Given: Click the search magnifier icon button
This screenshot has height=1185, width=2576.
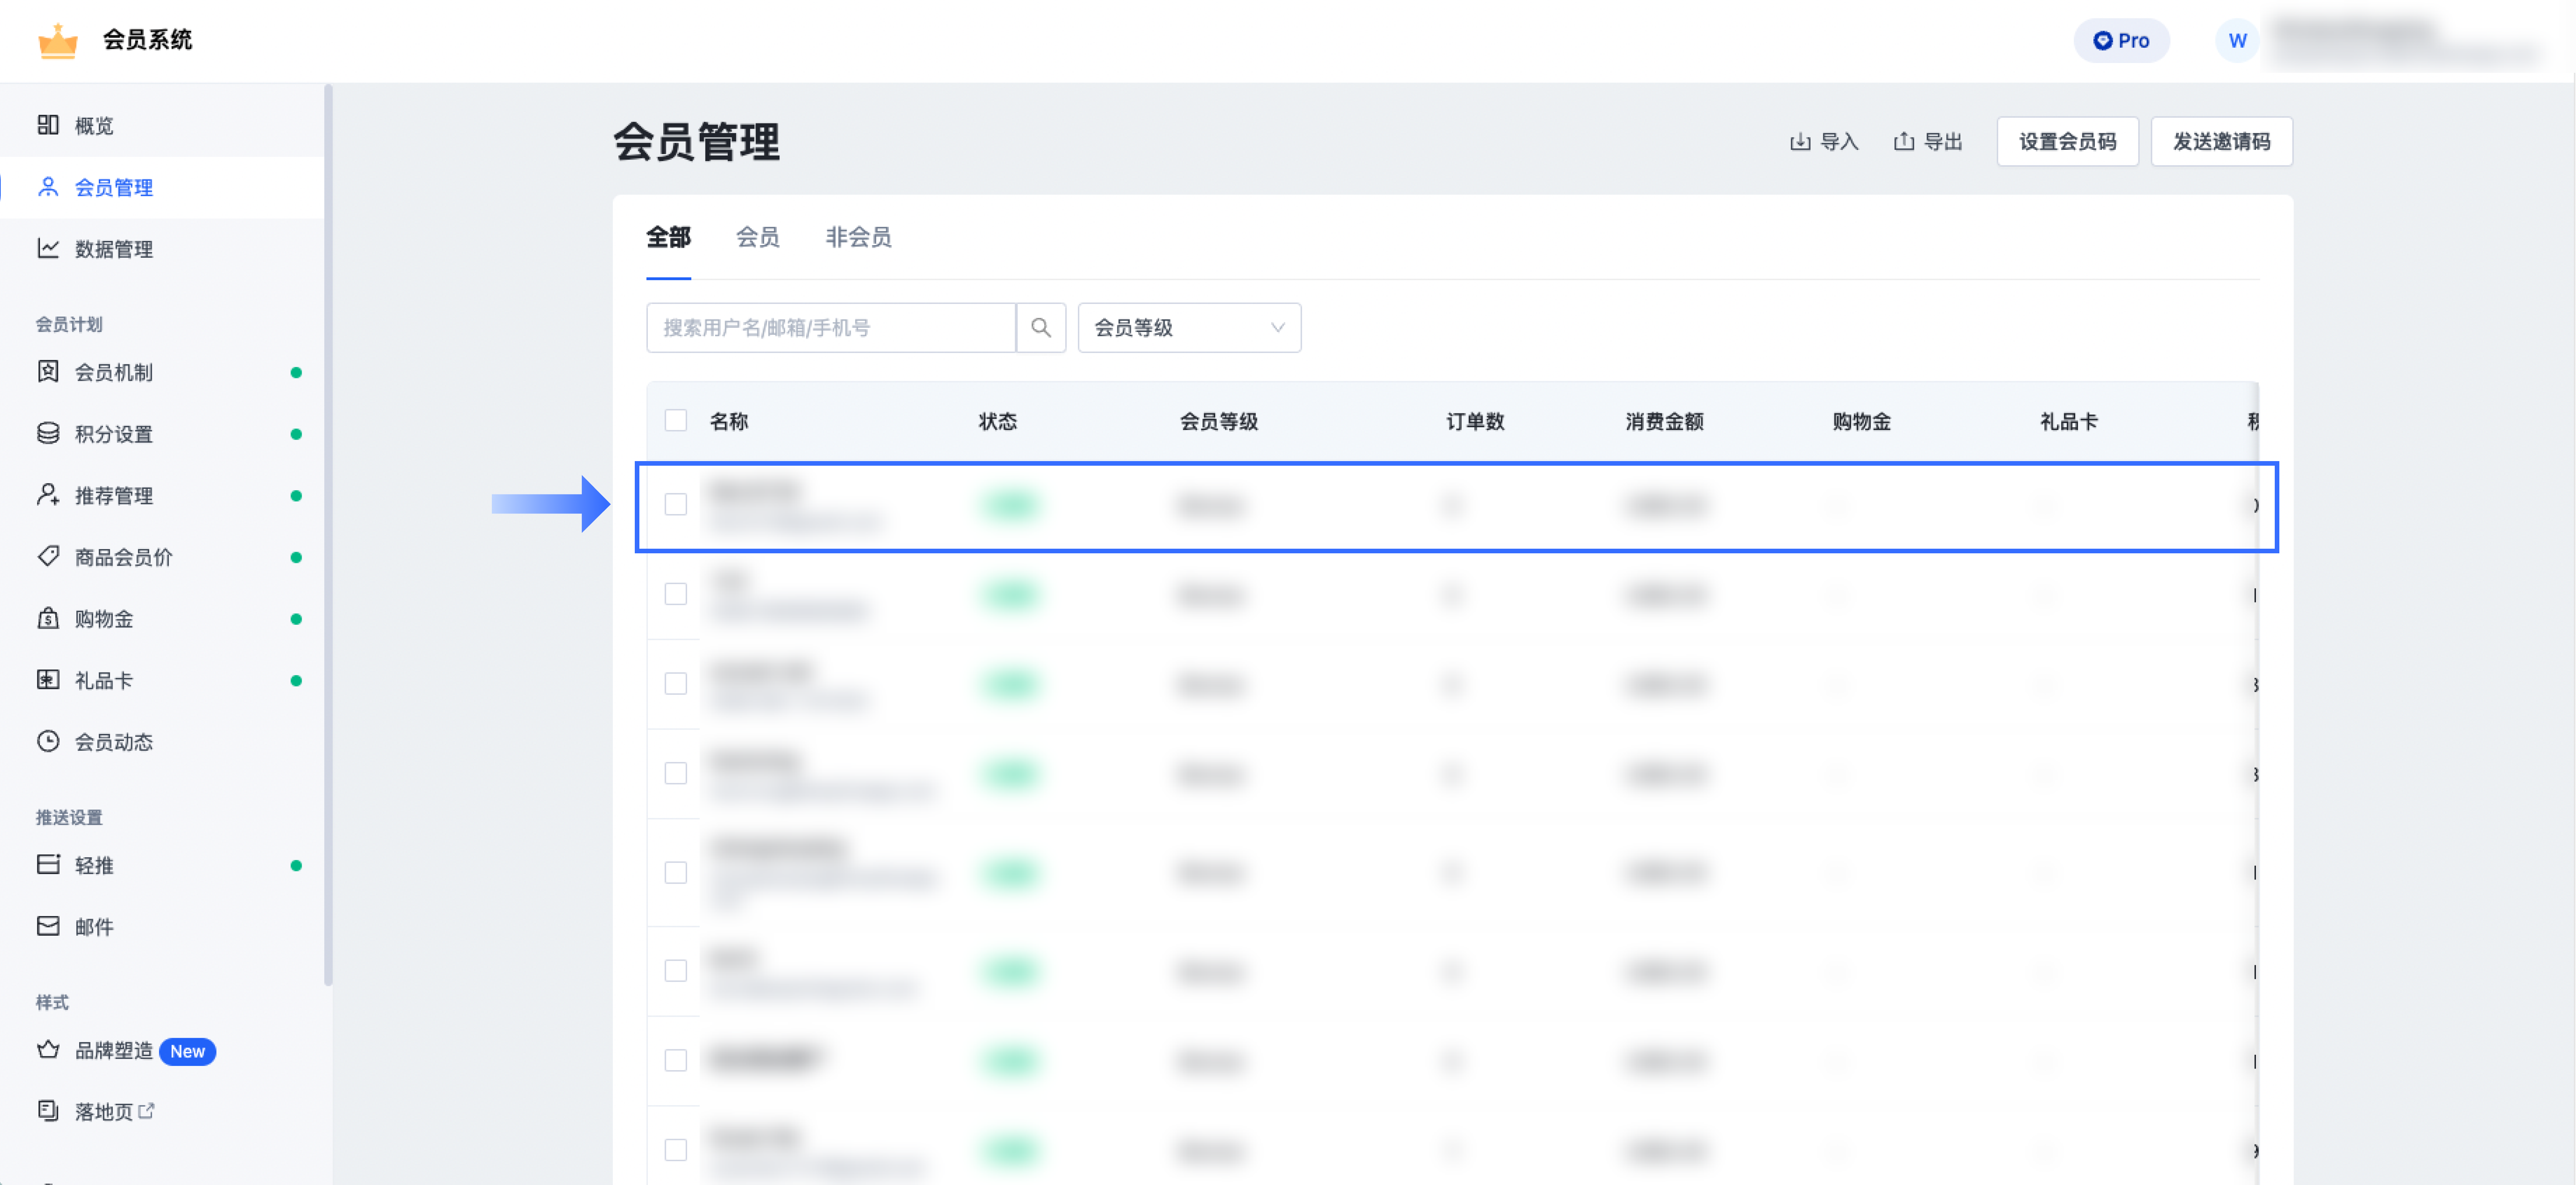Looking at the screenshot, I should tap(1040, 328).
